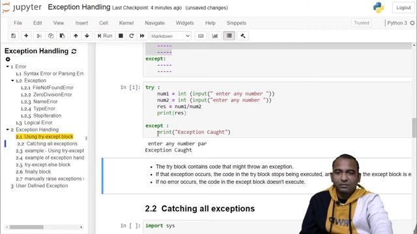
Task: Select 2.1 Using try-except block entry
Action: (x=44, y=136)
